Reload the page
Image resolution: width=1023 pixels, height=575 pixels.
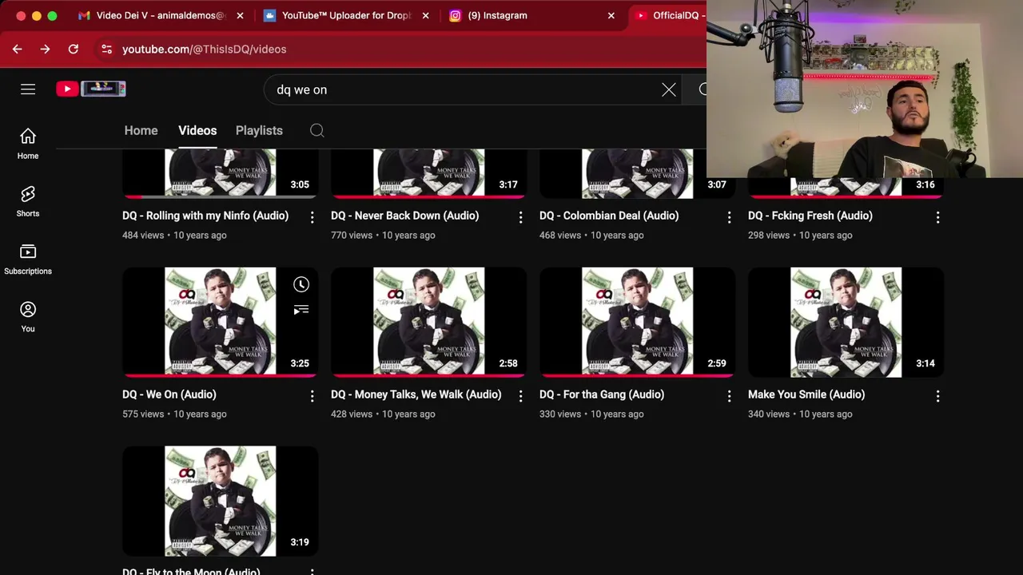pos(74,49)
